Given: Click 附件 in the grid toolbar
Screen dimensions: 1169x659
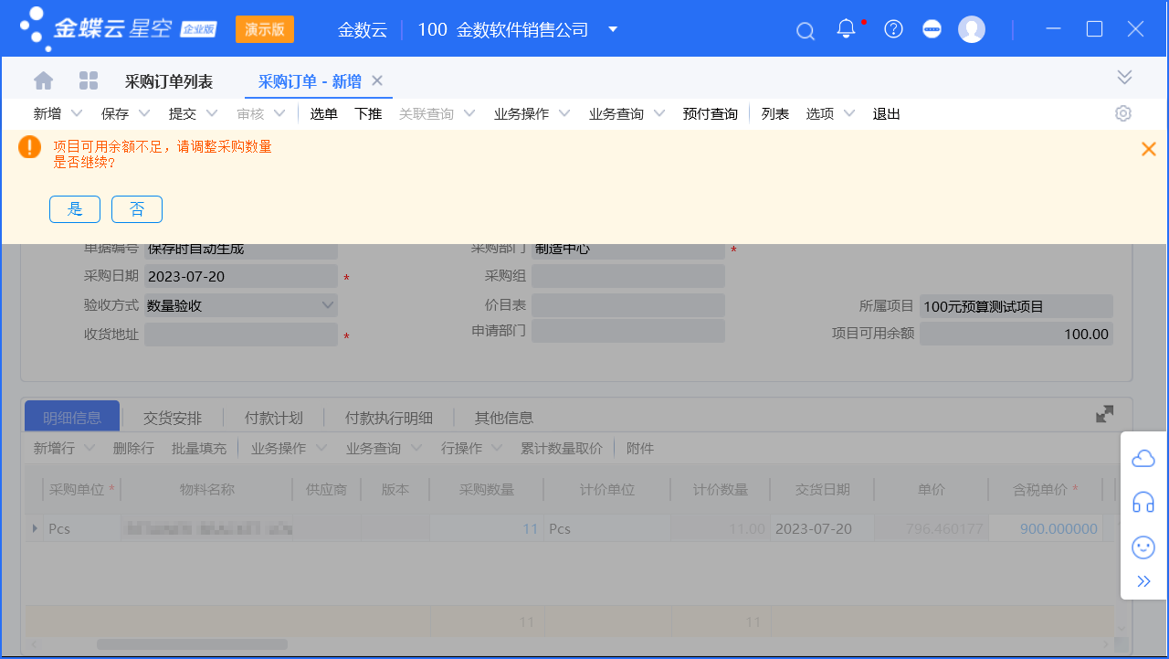Looking at the screenshot, I should click(640, 448).
